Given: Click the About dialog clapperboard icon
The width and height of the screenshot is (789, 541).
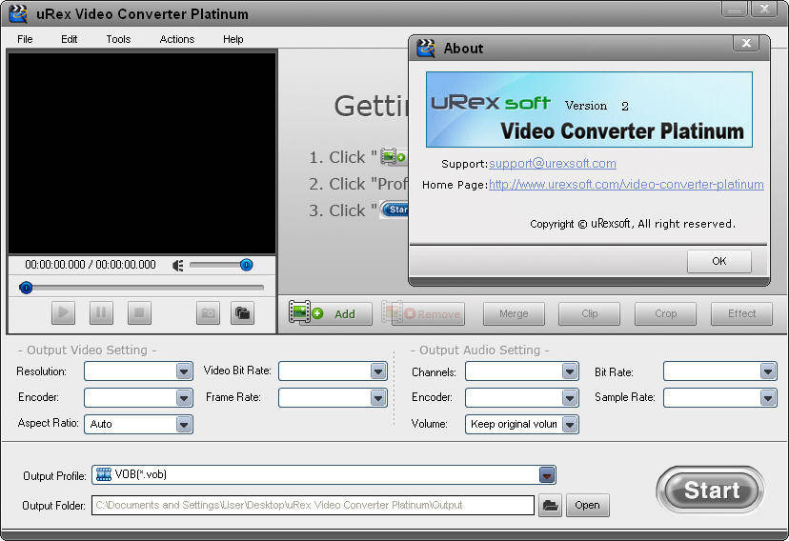Looking at the screenshot, I should (x=426, y=49).
